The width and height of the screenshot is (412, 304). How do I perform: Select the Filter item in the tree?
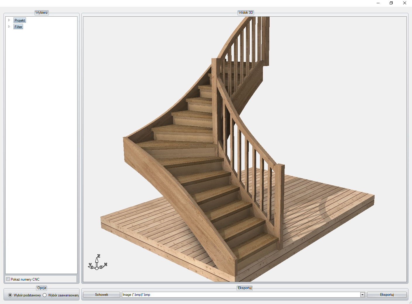[18, 27]
